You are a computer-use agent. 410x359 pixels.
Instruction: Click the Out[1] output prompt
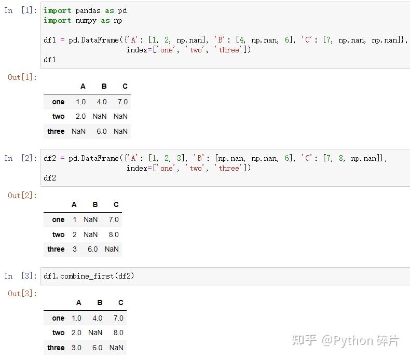click(22, 77)
